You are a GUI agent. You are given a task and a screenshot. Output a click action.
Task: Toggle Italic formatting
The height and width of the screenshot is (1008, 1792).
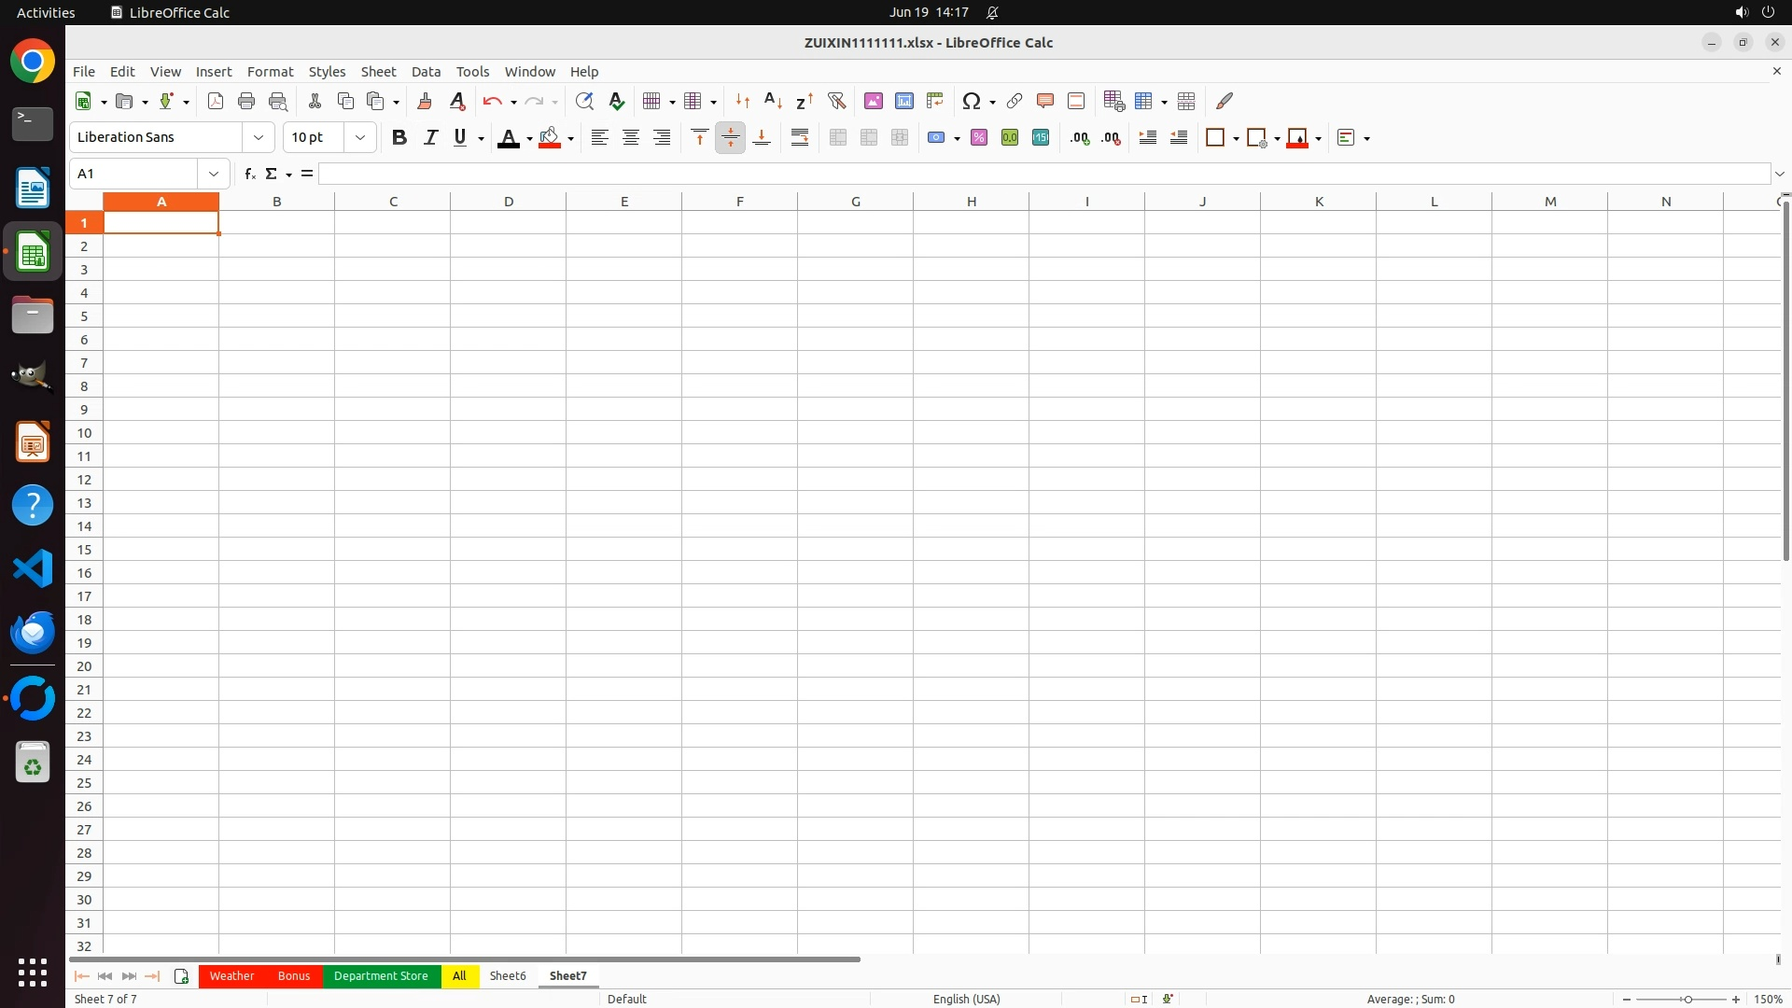pos(430,137)
